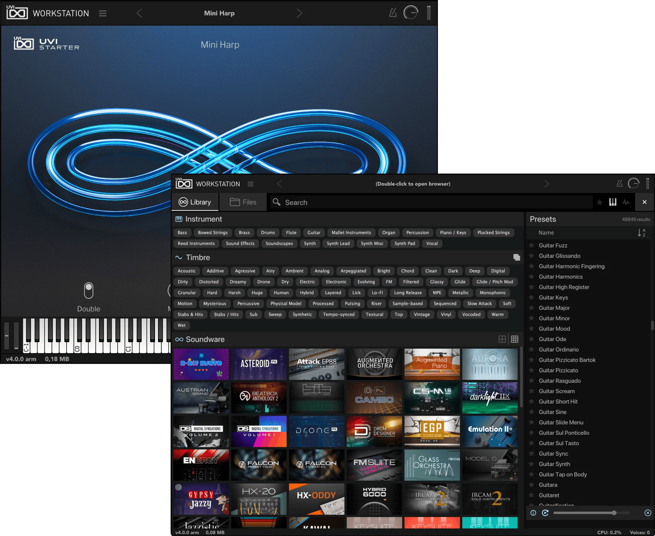Enable the Physical Model timbre tag

[286, 304]
